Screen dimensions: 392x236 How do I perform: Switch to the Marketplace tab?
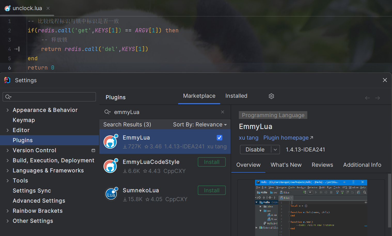pyautogui.click(x=199, y=96)
